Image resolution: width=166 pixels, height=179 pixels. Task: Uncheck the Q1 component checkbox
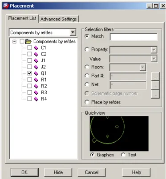(30, 73)
